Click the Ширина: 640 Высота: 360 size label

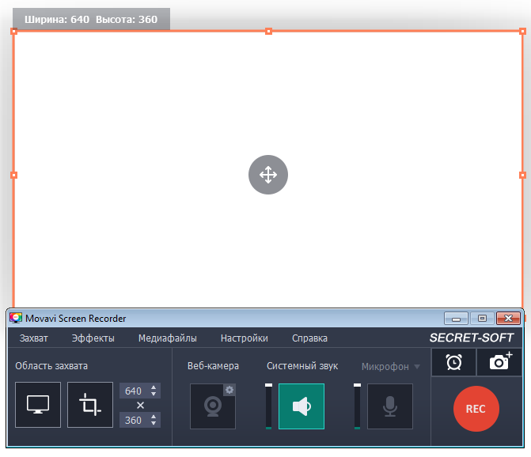[x=91, y=19]
